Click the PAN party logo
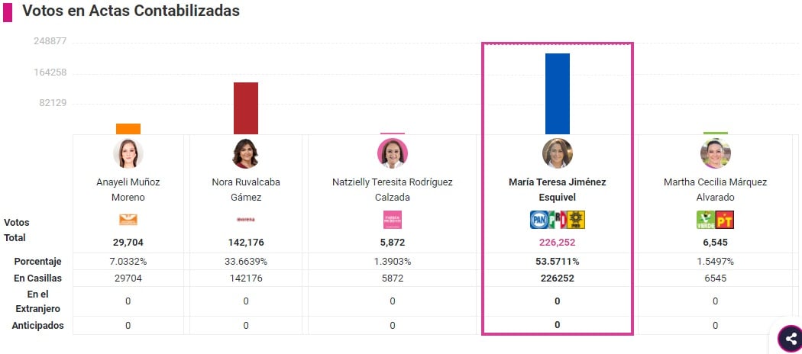Viewport: 802px width, 354px height. coord(538,220)
